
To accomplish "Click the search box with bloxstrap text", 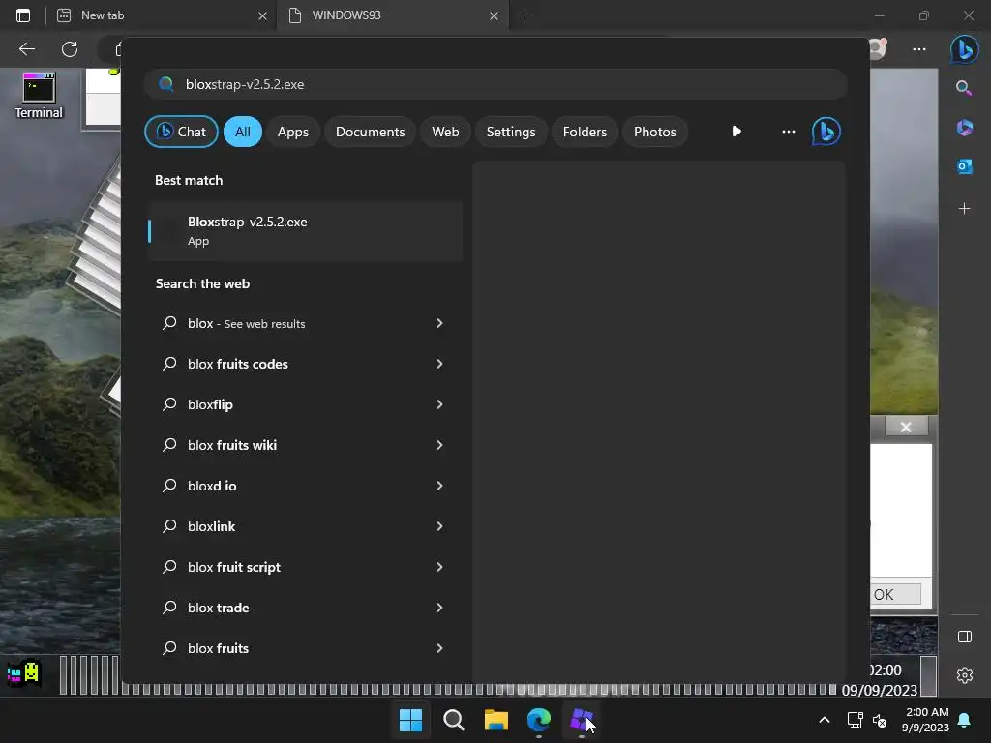I will tap(495, 84).
